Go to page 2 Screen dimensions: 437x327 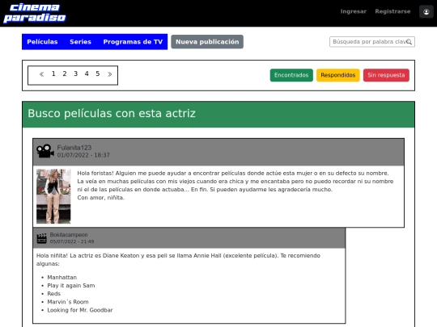click(x=65, y=73)
